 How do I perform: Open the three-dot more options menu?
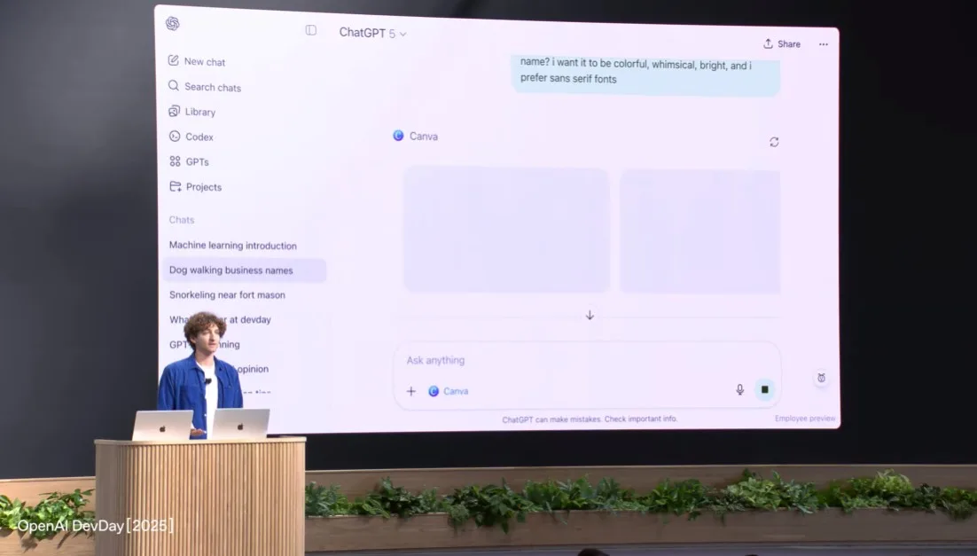(x=824, y=44)
